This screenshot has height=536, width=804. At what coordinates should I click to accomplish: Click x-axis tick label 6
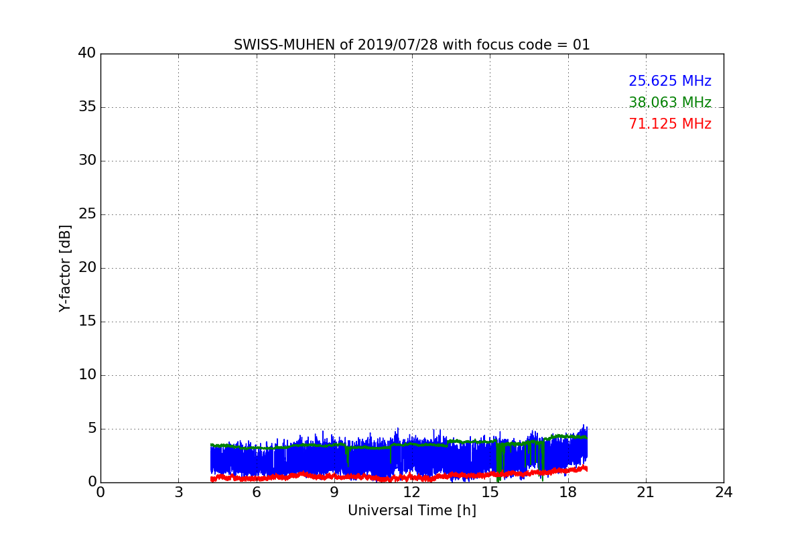click(256, 492)
